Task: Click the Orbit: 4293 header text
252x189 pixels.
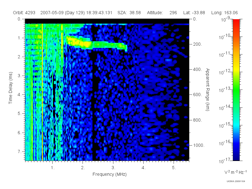Action: coord(24,13)
